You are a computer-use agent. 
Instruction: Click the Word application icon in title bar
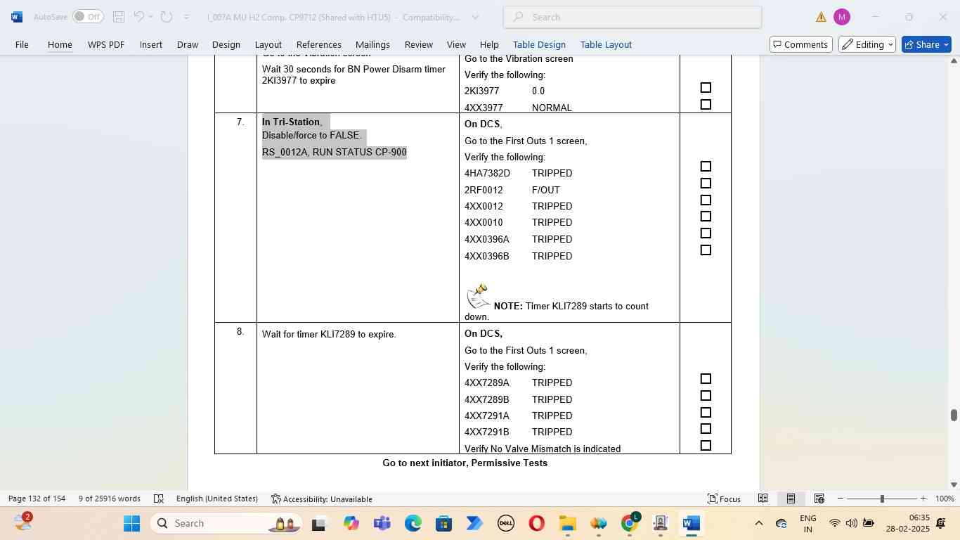click(x=17, y=17)
